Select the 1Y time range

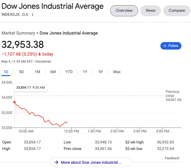[x=85, y=72]
